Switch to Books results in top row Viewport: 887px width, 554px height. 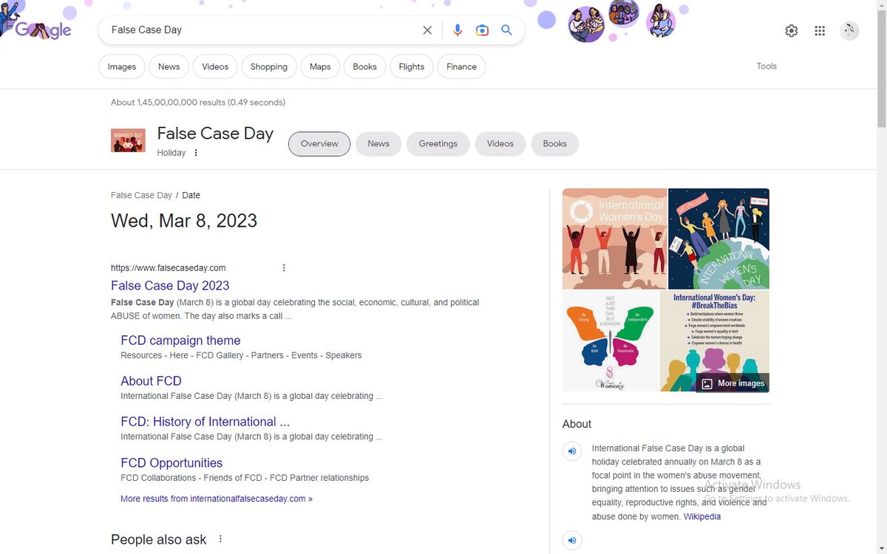(x=365, y=66)
